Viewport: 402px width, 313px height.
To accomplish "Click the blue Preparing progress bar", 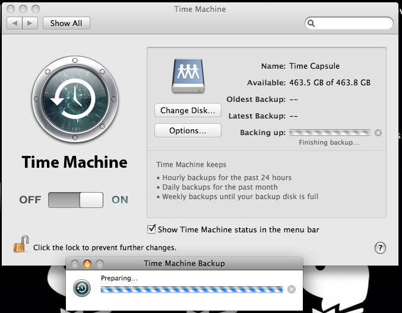I will 192,289.
